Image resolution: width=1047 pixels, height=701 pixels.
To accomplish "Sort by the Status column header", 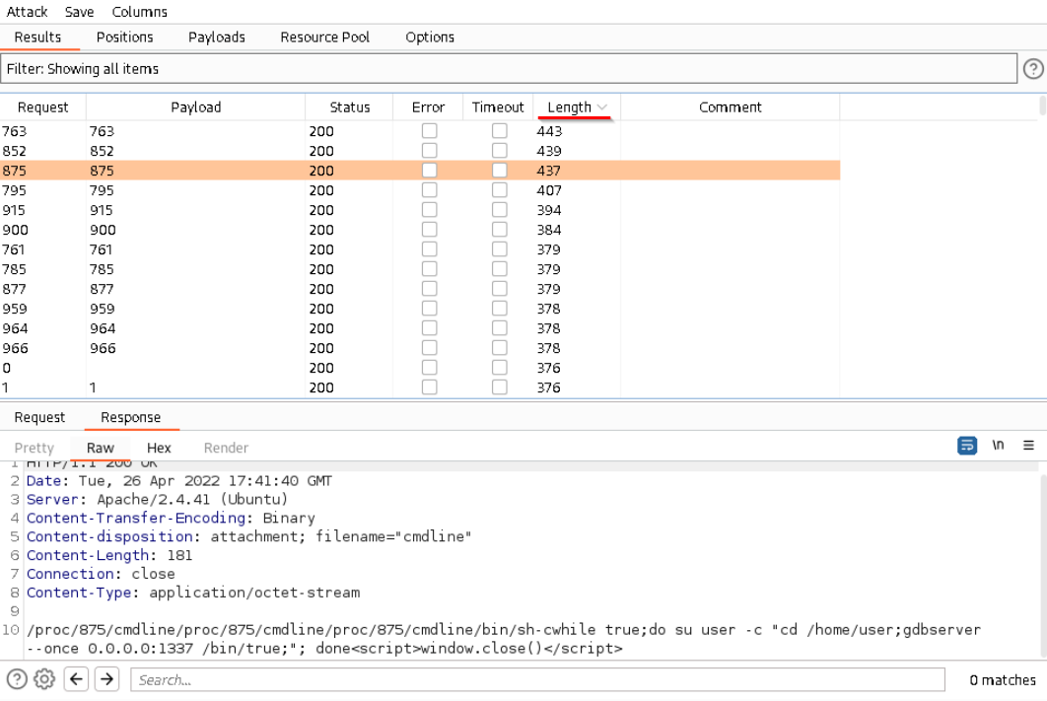I will [x=349, y=107].
